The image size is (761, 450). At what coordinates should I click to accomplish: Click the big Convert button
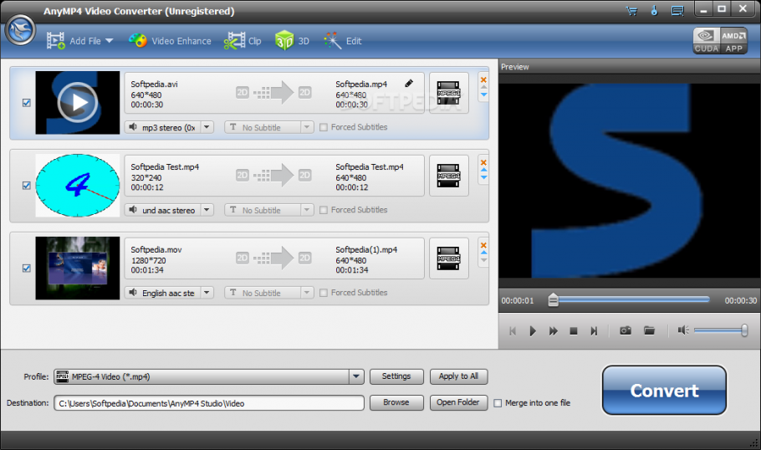click(664, 391)
